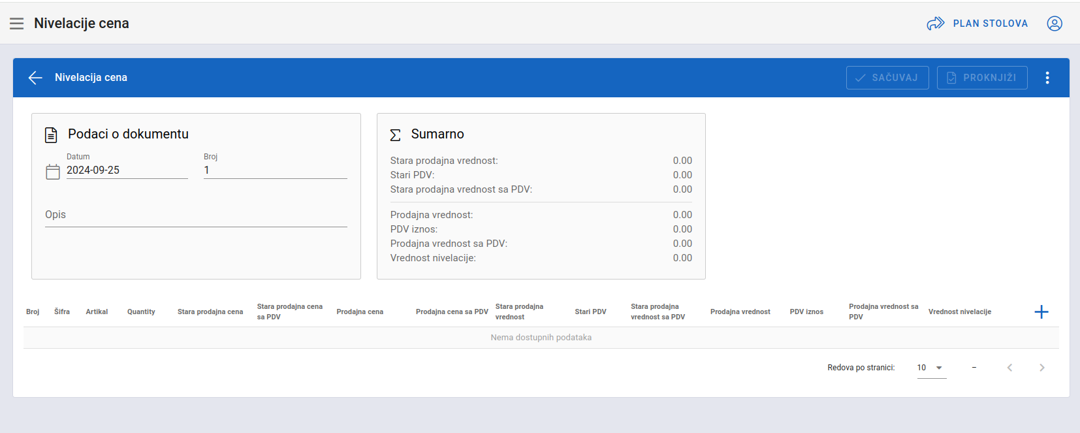Open the hamburger navigation menu
Screen dimensions: 1080x433
click(17, 24)
